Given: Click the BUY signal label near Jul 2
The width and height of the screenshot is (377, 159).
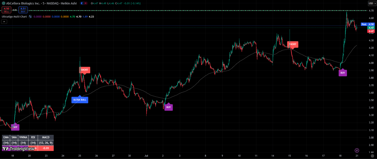Looking at the screenshot, I should coord(168,107).
